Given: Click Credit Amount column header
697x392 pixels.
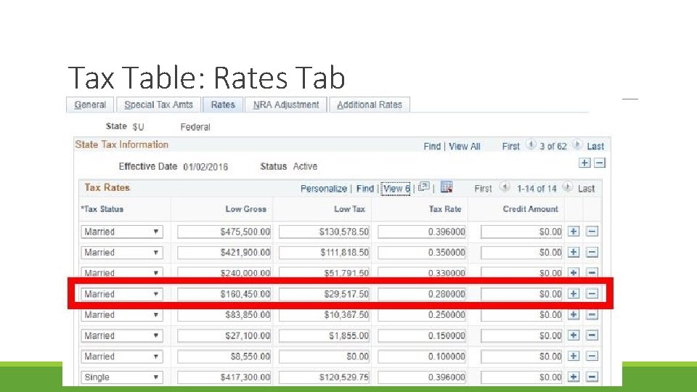Looking at the screenshot, I should pyautogui.click(x=530, y=209).
